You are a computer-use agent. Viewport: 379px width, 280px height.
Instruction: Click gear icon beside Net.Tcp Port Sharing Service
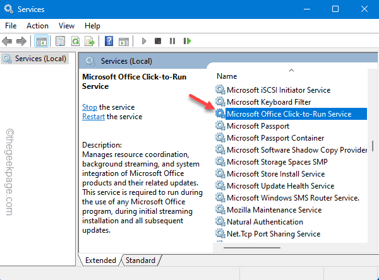[x=220, y=234]
